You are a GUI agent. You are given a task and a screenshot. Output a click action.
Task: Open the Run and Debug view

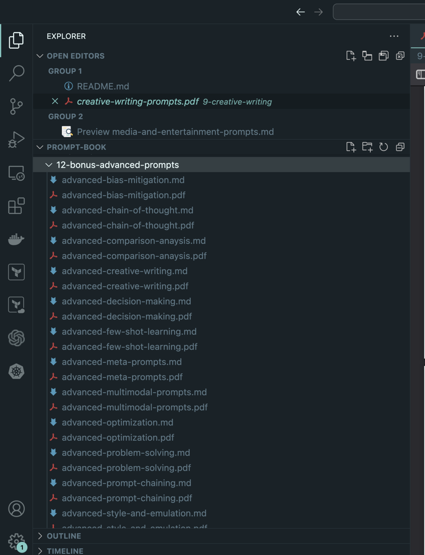[x=16, y=139]
